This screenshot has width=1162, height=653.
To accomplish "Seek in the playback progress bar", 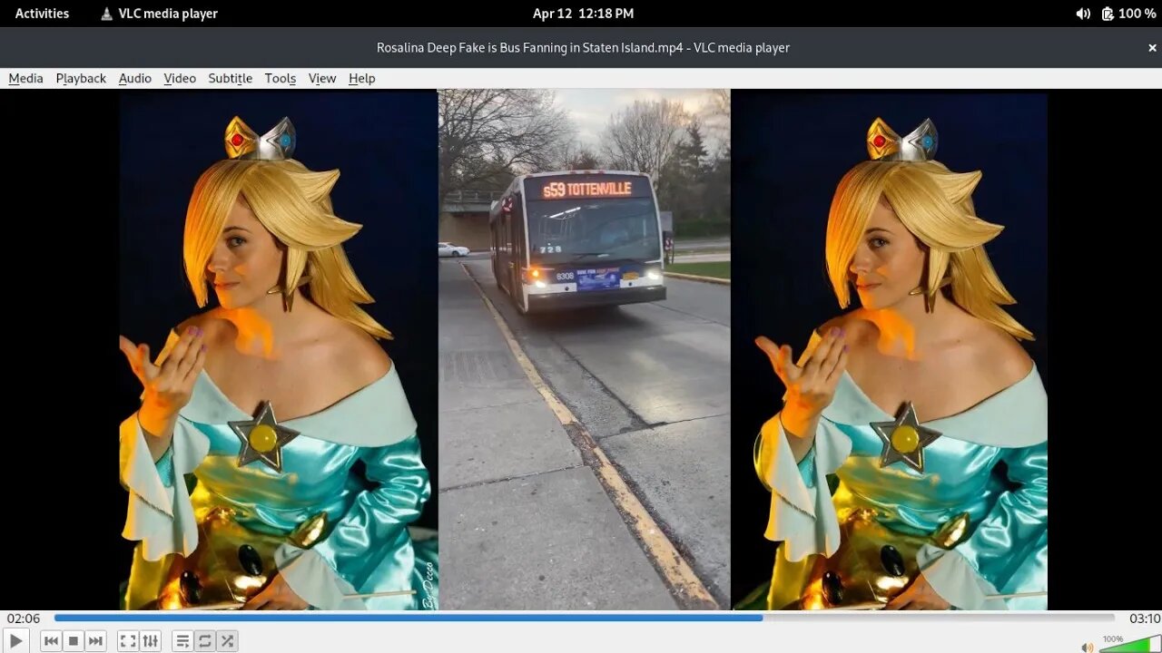I will pyautogui.click(x=584, y=618).
